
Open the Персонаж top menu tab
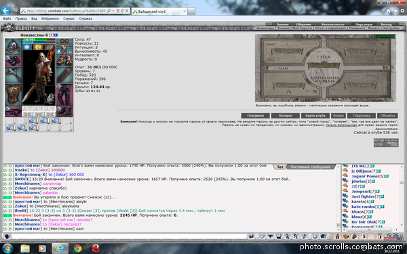click(x=364, y=24)
